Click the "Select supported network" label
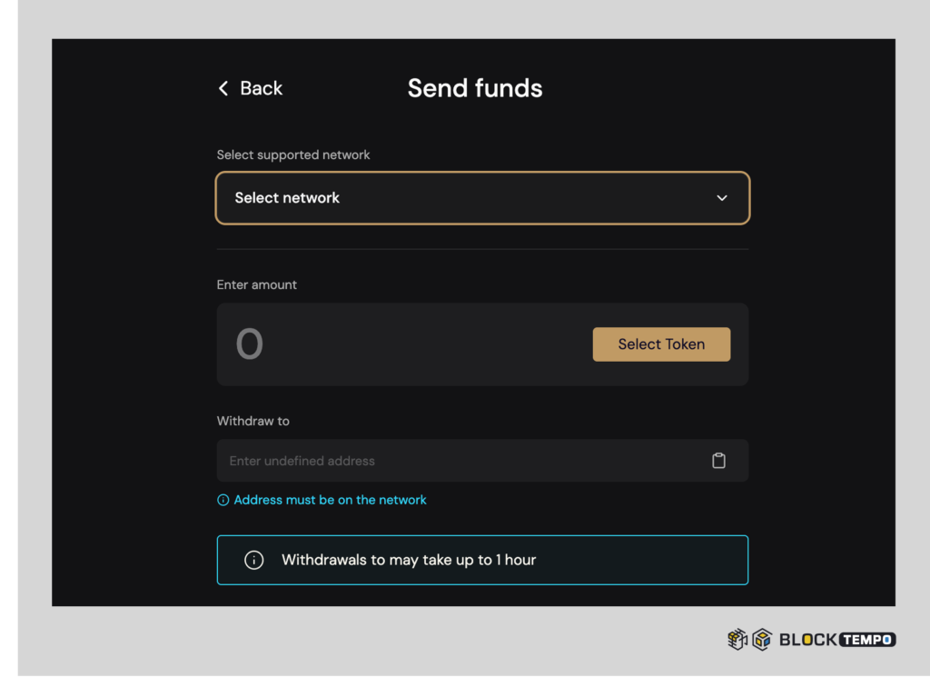 coord(293,154)
